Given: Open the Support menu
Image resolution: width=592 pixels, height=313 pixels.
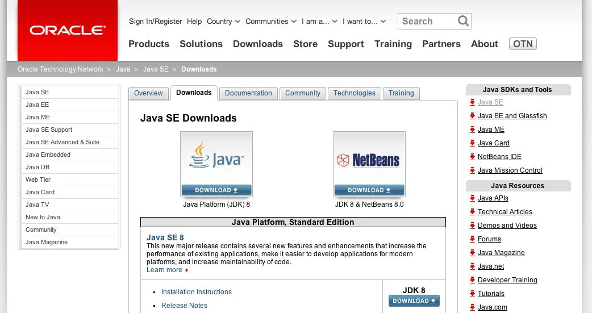Looking at the screenshot, I should tap(346, 44).
